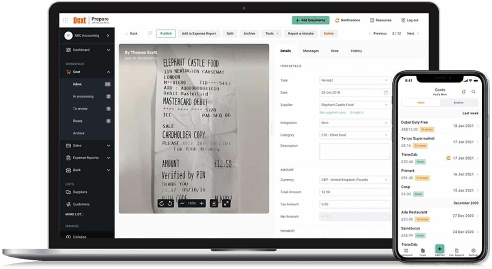This screenshot has width=492, height=269.
Task: Click the Set supplier rules link
Action: 332,112
